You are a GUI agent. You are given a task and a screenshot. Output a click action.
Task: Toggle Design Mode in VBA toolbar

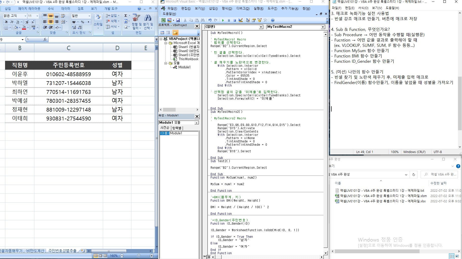241,20
